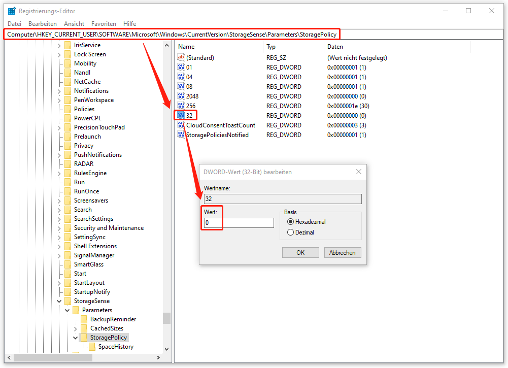Click the Search folder icon
The height and width of the screenshot is (368, 508).
(67, 210)
